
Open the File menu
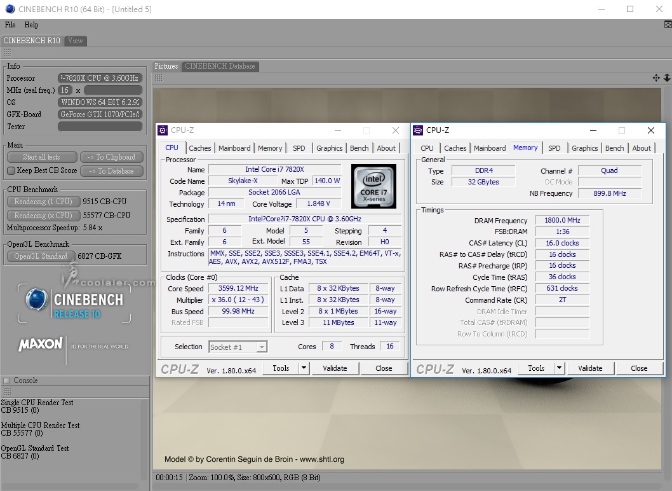click(10, 25)
